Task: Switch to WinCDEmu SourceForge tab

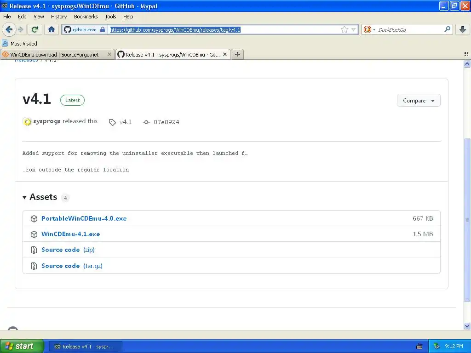Action: point(54,54)
